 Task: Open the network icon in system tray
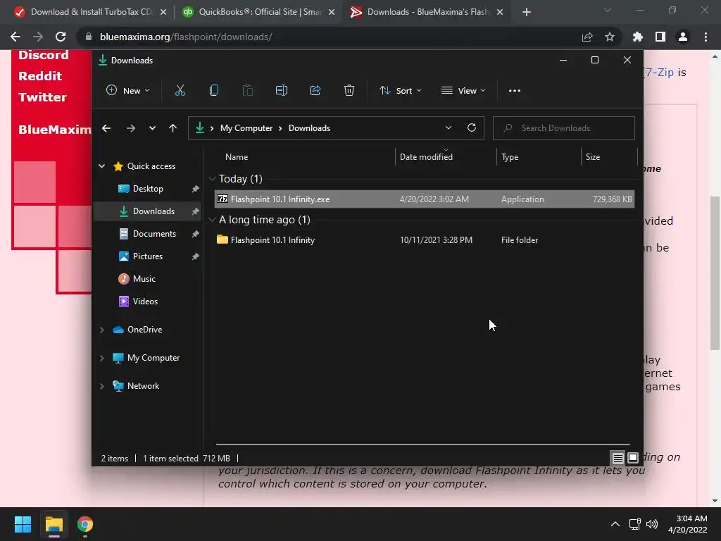point(635,524)
